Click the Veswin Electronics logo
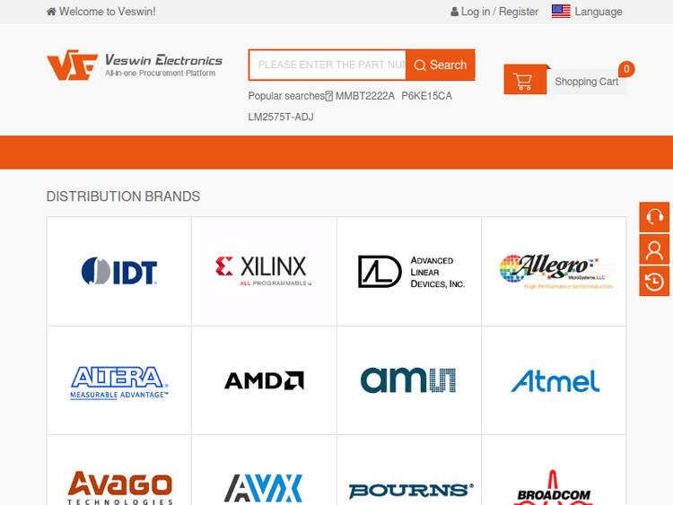The height and width of the screenshot is (505, 673). tap(135, 66)
